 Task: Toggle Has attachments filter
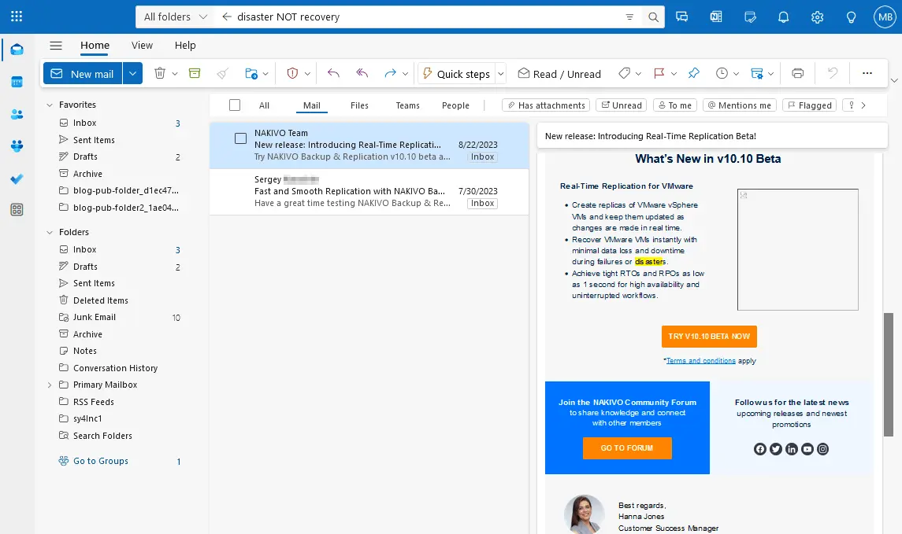coord(547,105)
